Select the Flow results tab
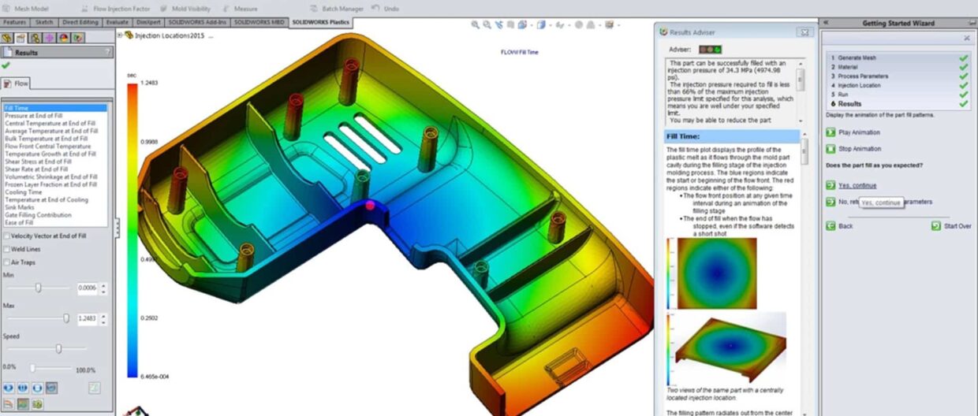 pyautogui.click(x=17, y=84)
